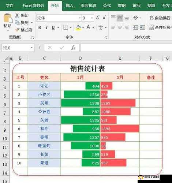Switch to the 数据 (Data) tab
172x183 pixels.
(121, 5)
